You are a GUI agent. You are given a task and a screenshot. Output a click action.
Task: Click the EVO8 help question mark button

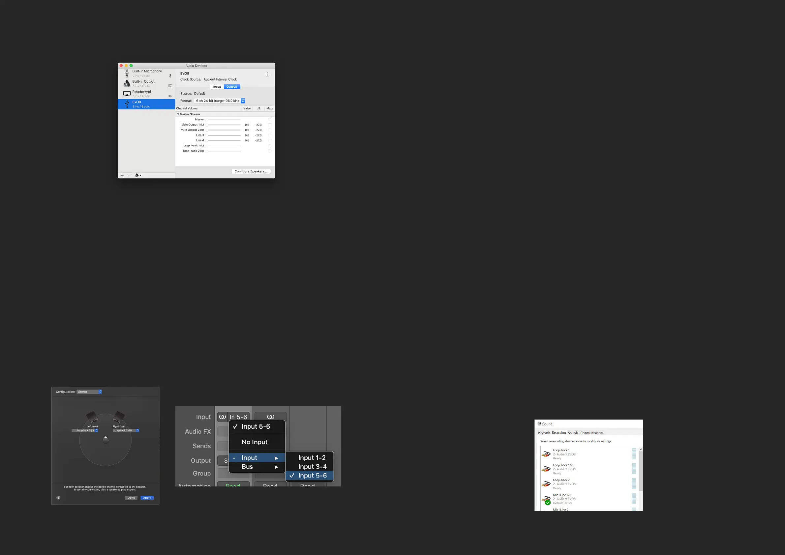click(267, 74)
